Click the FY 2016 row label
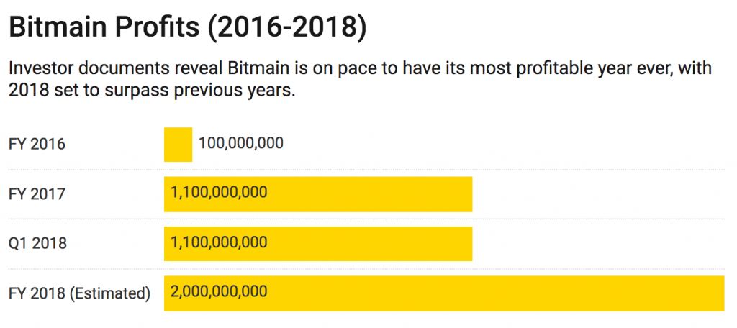Viewport: 737px width, 328px height. 37,144
